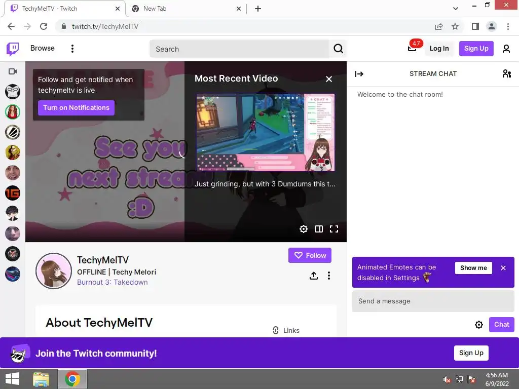Toggle theatre mode on the player
Screen dimensions: 519x389
click(x=319, y=229)
